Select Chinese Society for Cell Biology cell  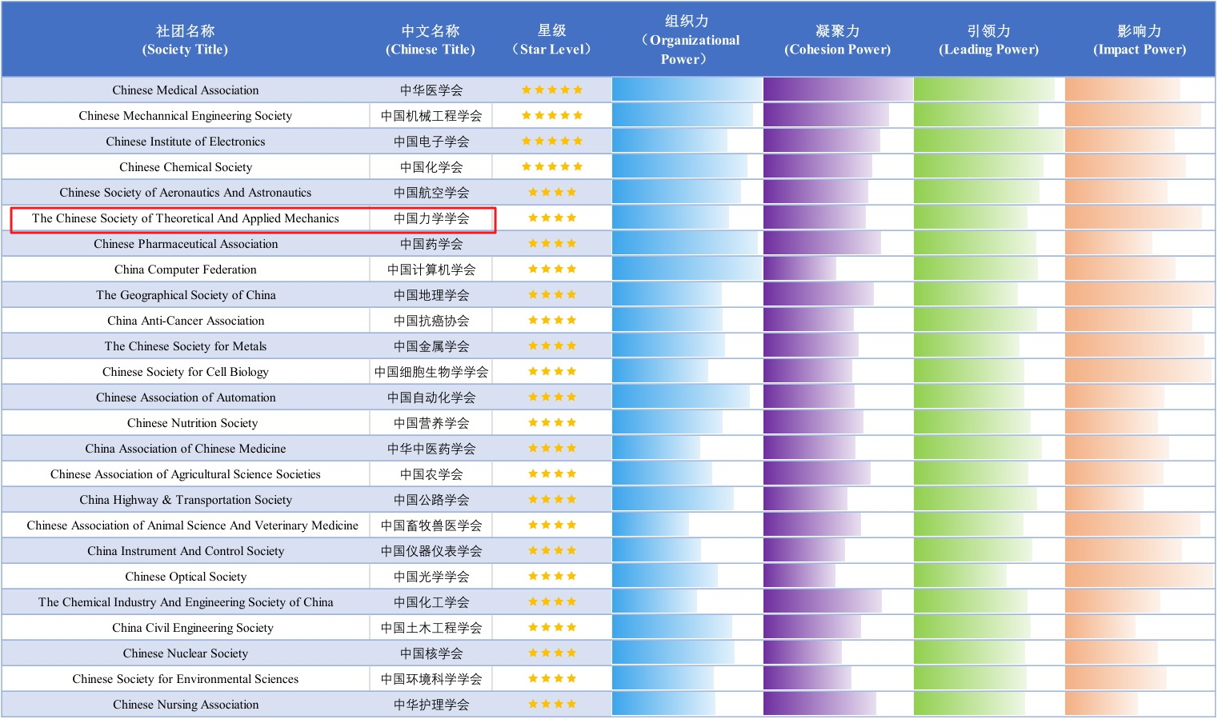[186, 372]
